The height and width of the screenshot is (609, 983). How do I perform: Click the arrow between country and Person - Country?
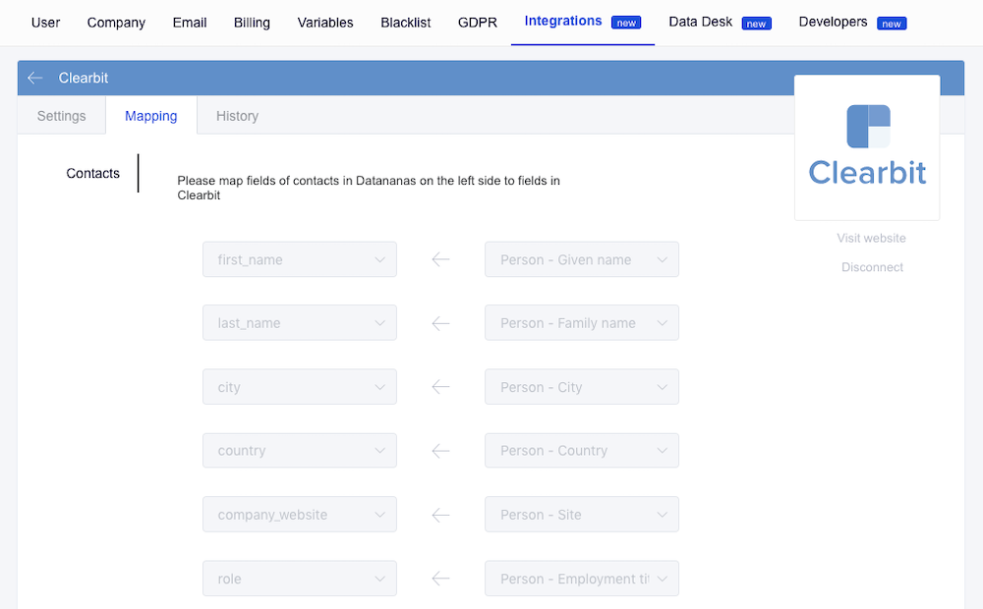[x=440, y=451]
